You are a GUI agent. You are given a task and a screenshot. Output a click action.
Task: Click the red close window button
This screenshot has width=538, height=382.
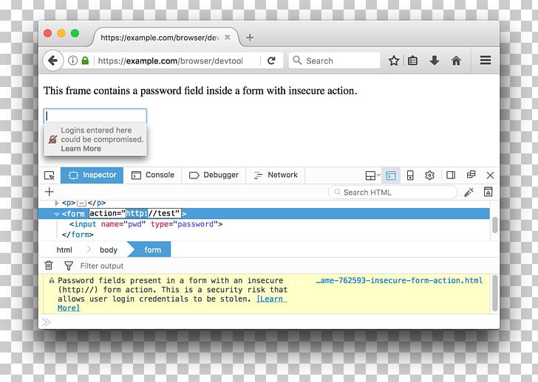point(48,33)
